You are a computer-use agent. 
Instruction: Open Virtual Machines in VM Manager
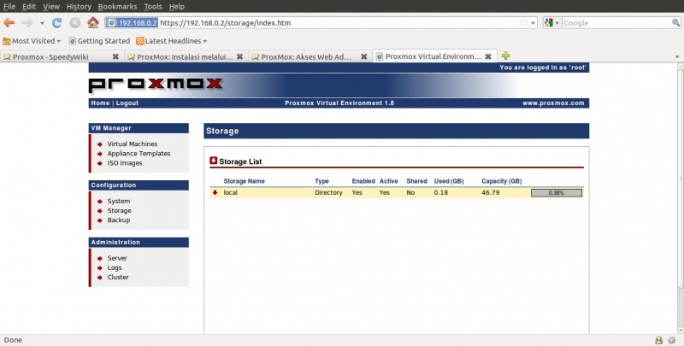[x=133, y=144]
